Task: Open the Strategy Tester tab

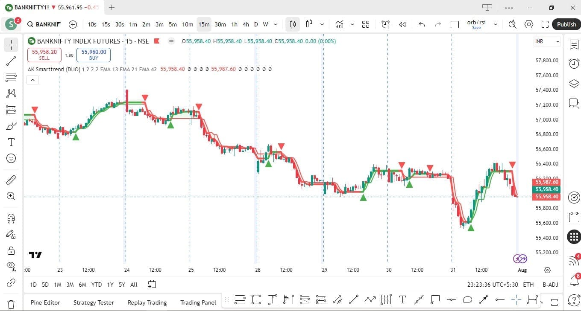Action: 94,302
